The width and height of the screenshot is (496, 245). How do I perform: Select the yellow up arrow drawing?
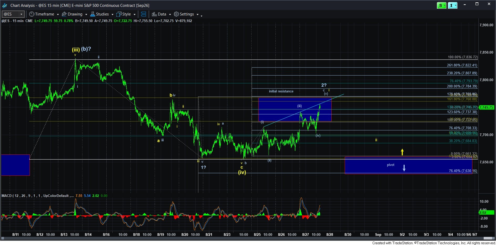(402, 152)
